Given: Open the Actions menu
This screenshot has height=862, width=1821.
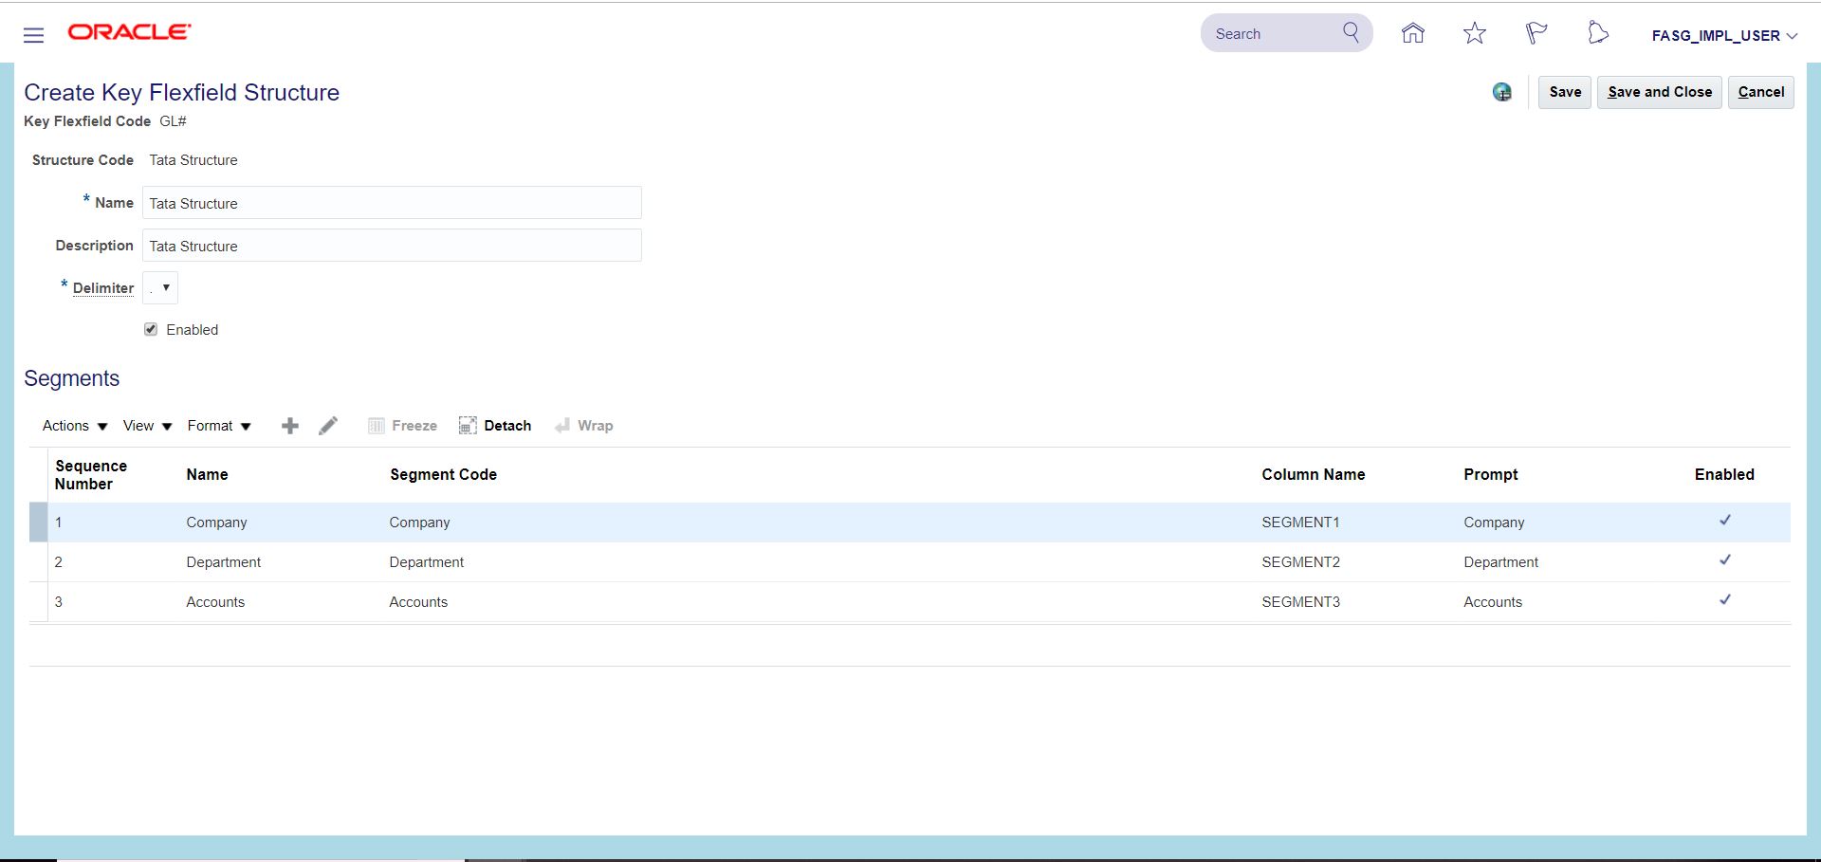Looking at the screenshot, I should click(x=75, y=426).
